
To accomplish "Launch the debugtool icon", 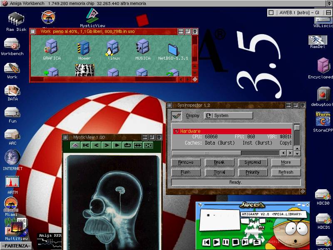I will 324,94.
